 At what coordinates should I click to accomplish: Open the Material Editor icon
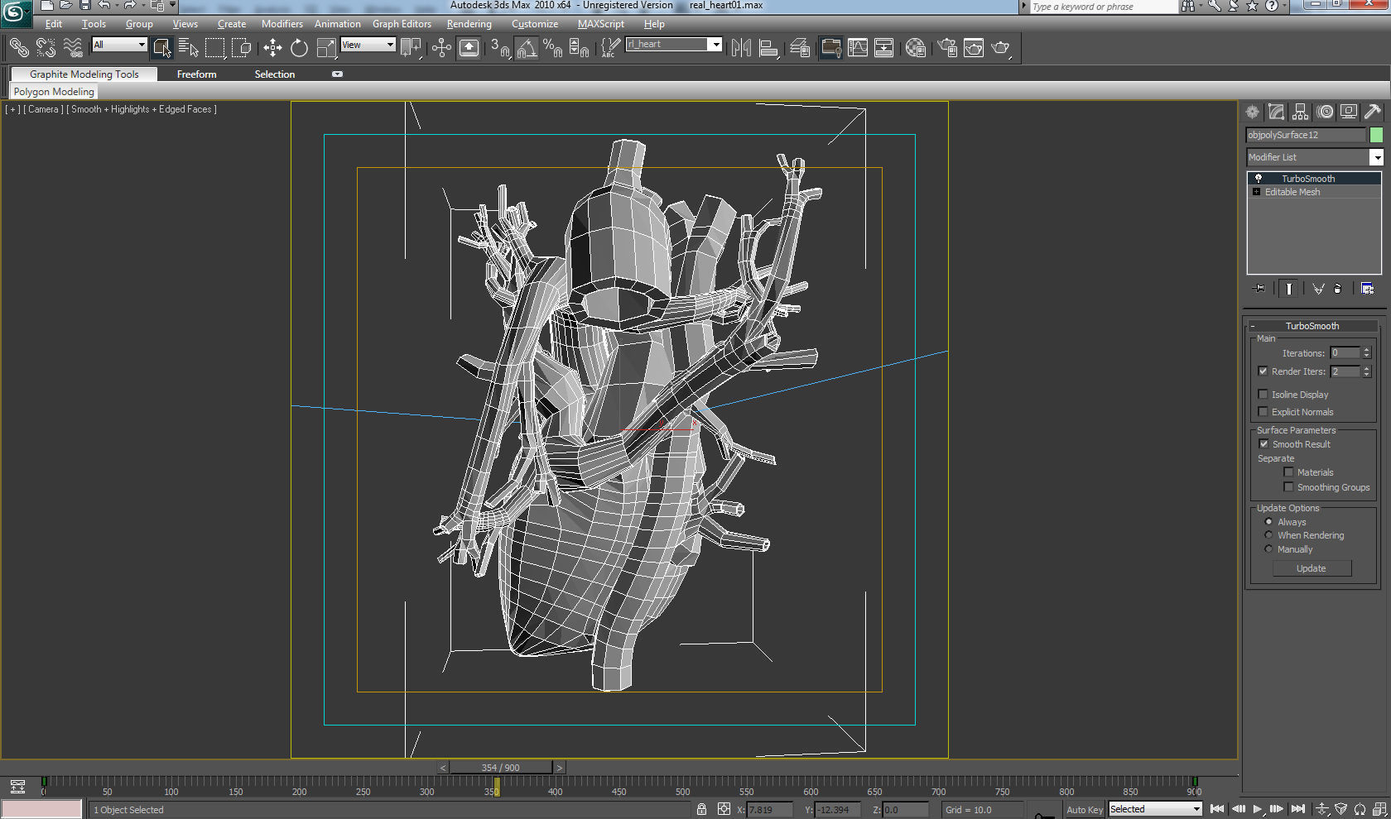click(915, 48)
